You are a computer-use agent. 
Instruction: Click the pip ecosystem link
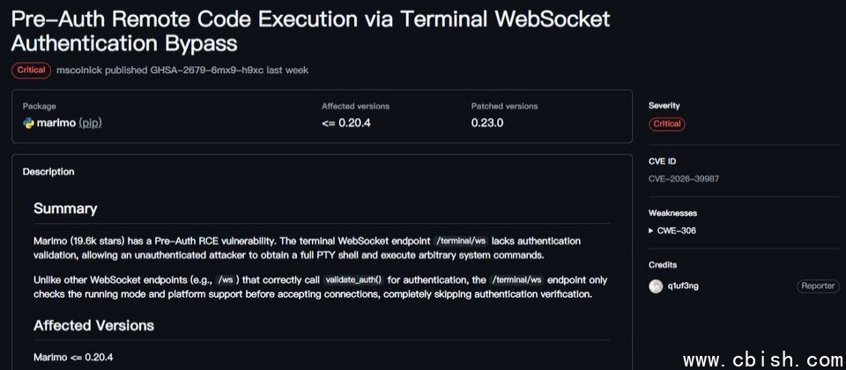90,123
